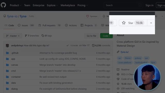Expand the master branch selector
This screenshot has height=93, width=165.
coord(13,36)
